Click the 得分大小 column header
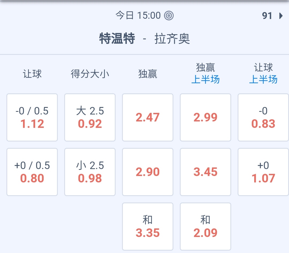 [90, 74]
